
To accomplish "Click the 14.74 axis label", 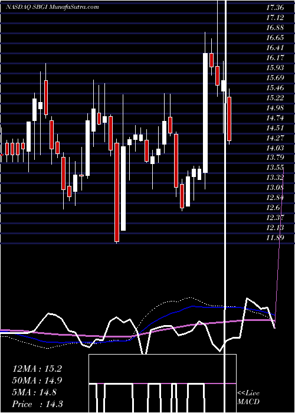I will 275,117.
